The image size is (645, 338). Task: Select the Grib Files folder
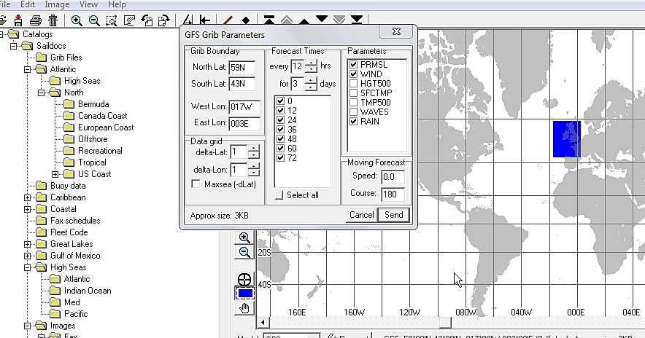point(66,58)
